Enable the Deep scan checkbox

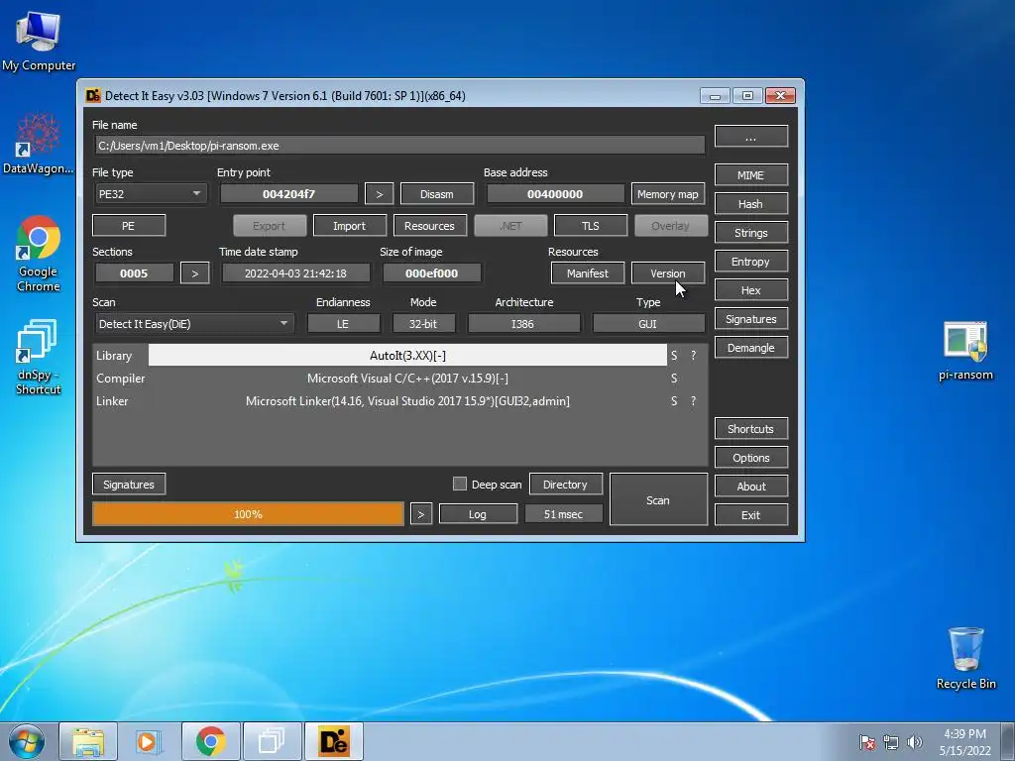(460, 484)
